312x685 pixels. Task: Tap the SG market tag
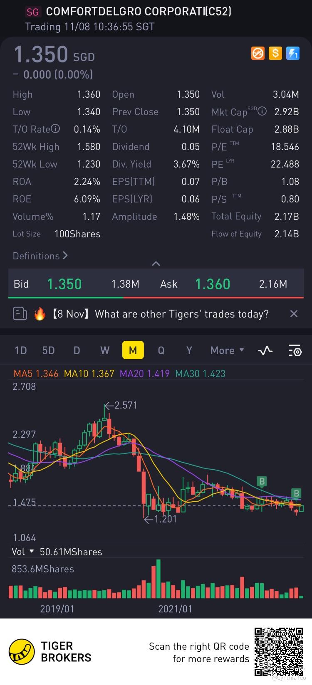(x=32, y=12)
